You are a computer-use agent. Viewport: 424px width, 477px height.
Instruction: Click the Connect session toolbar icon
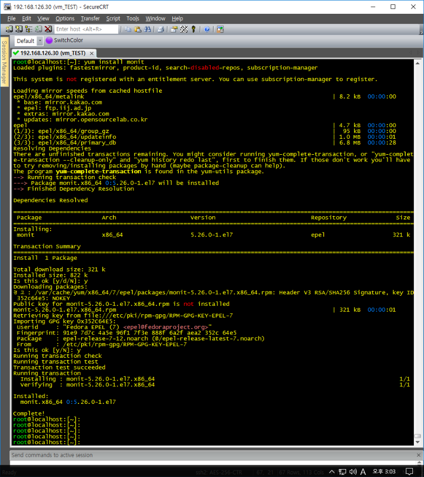pos(10,29)
